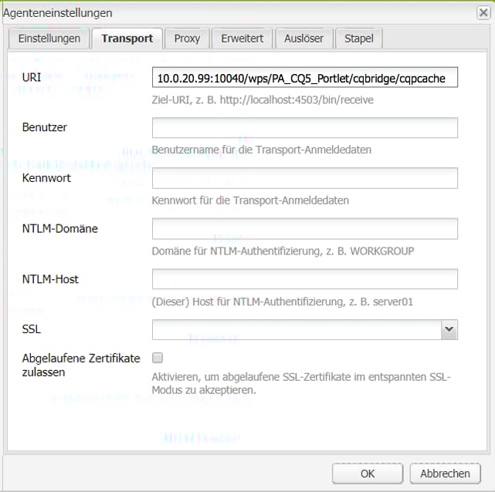Click the URI field label
This screenshot has width=495, height=492.
pyautogui.click(x=32, y=77)
